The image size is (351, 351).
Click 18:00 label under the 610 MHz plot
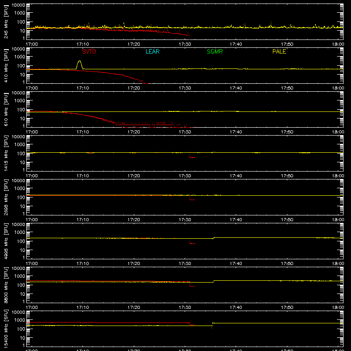point(338,132)
